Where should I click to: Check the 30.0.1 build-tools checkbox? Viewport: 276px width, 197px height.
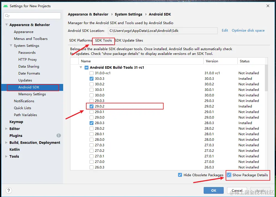92,90
